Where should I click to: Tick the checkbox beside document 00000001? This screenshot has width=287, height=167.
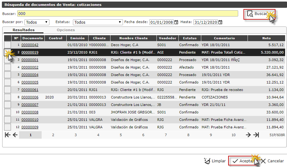click(x=7, y=60)
